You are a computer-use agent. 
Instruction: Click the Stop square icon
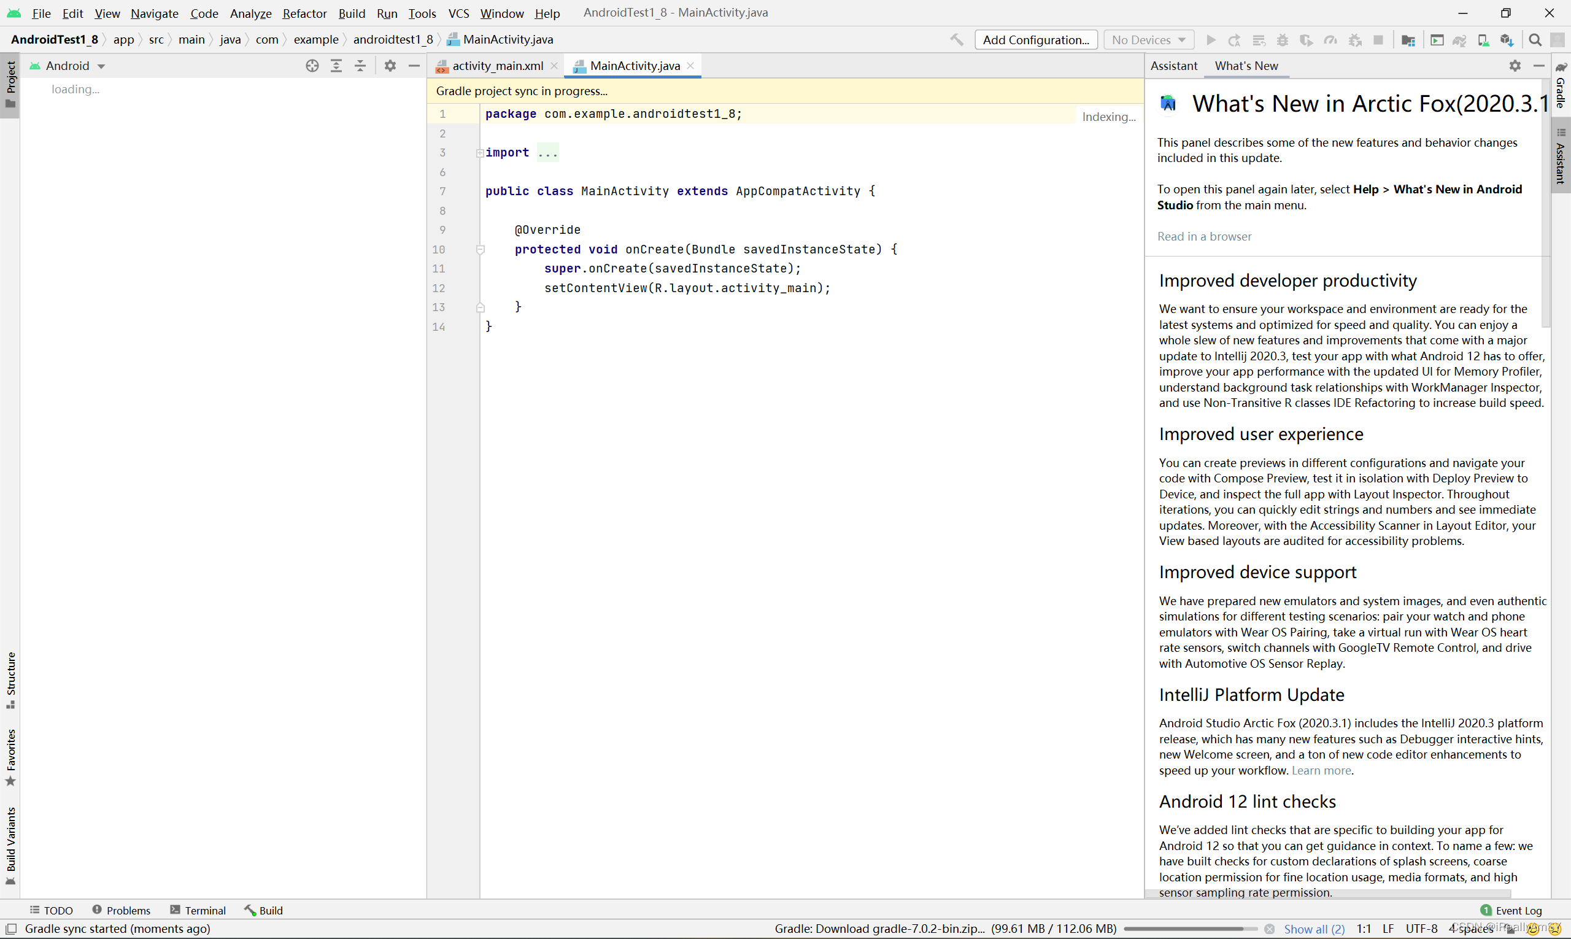pyautogui.click(x=1378, y=40)
